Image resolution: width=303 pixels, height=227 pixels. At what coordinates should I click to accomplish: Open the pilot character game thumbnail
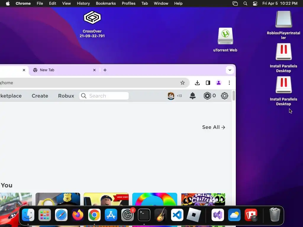click(106, 199)
